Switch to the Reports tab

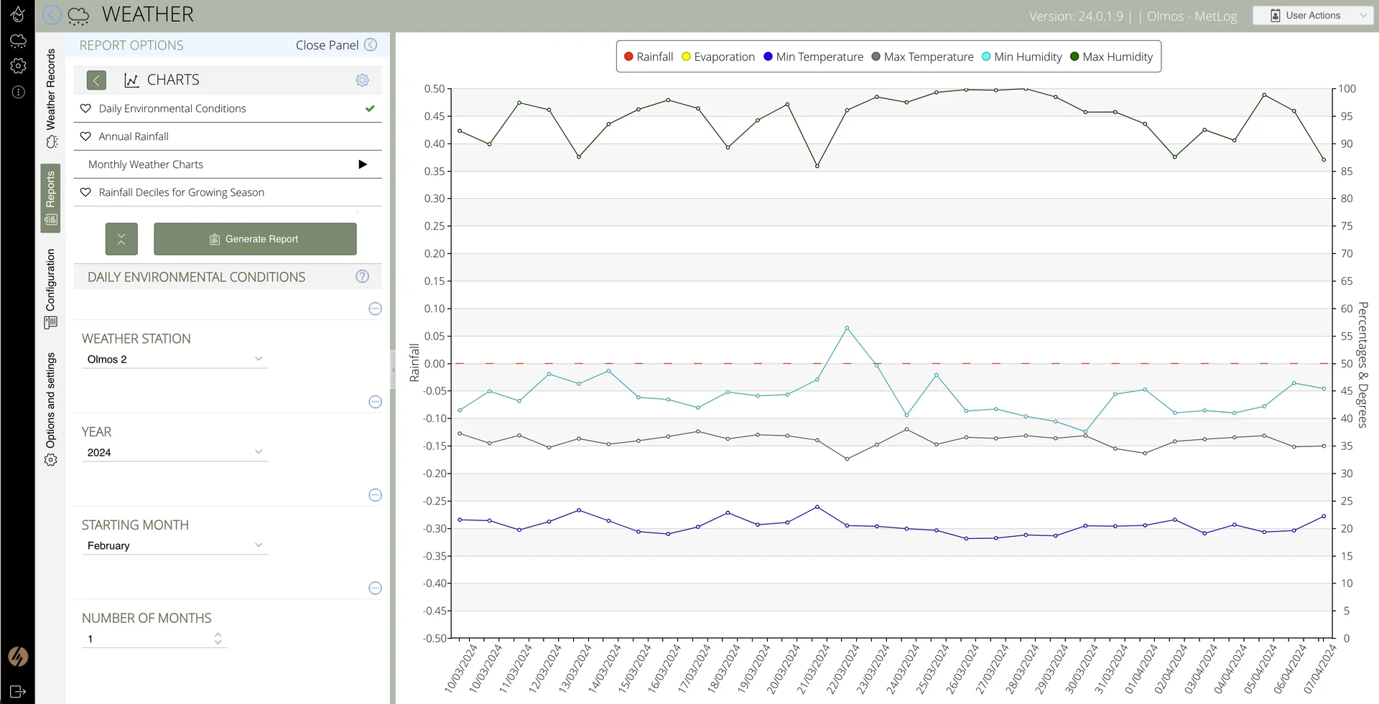coord(50,198)
